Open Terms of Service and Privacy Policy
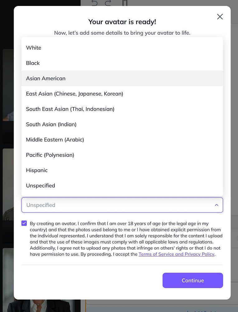 click(x=176, y=254)
